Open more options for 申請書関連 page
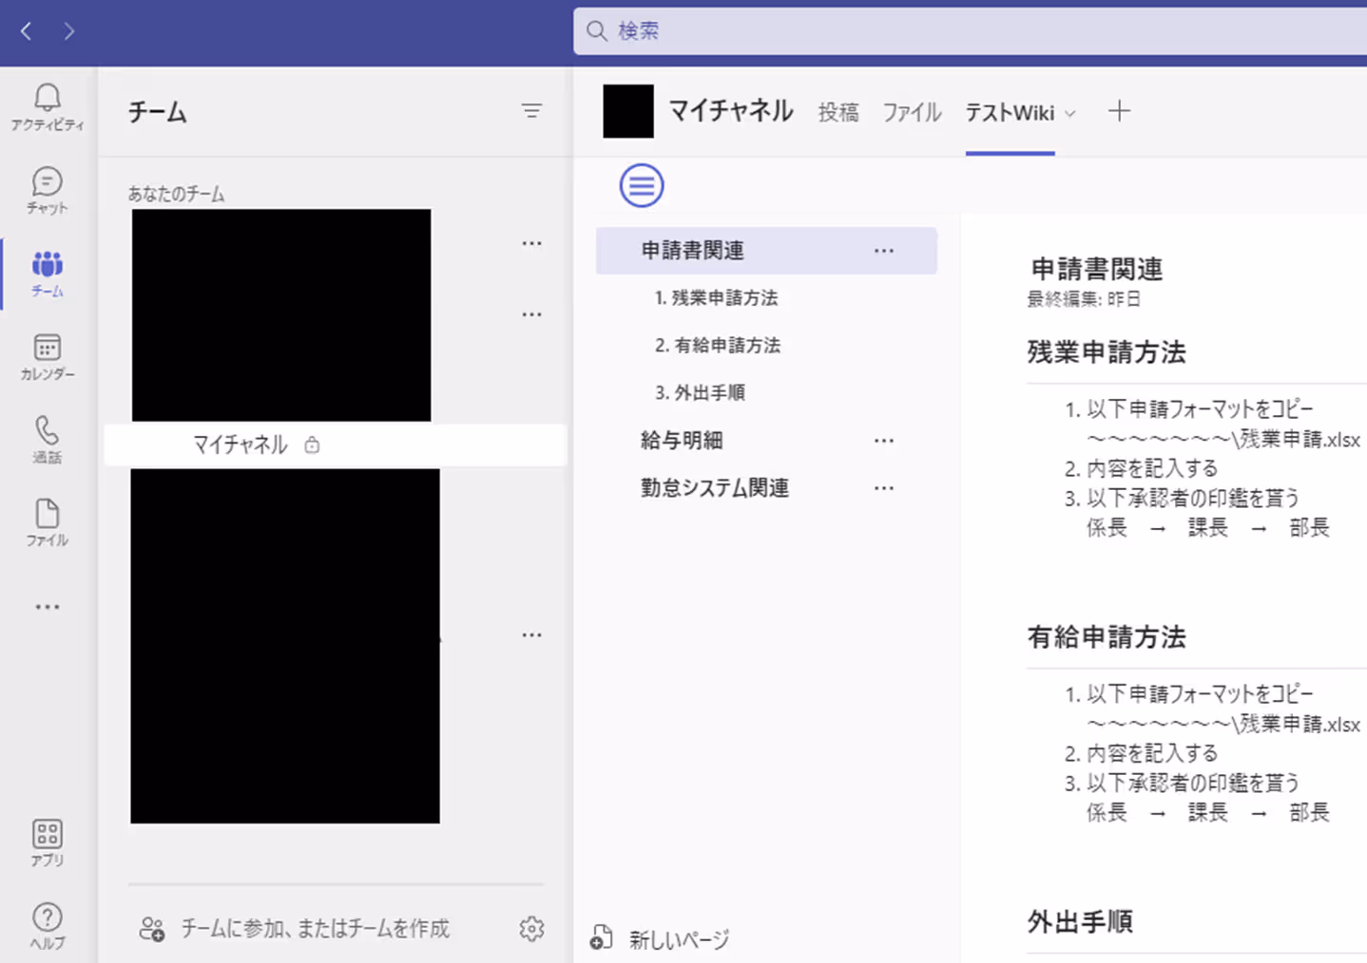The image size is (1367, 963). 884,251
